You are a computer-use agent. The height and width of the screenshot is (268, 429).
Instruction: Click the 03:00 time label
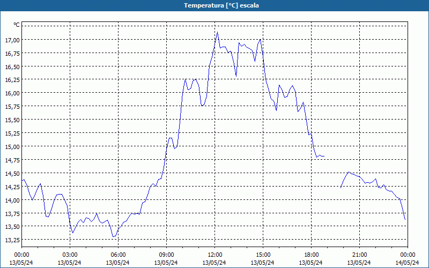pos(70,255)
